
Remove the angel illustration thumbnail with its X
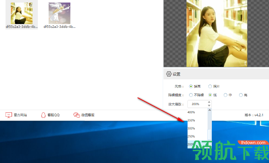point(68,5)
